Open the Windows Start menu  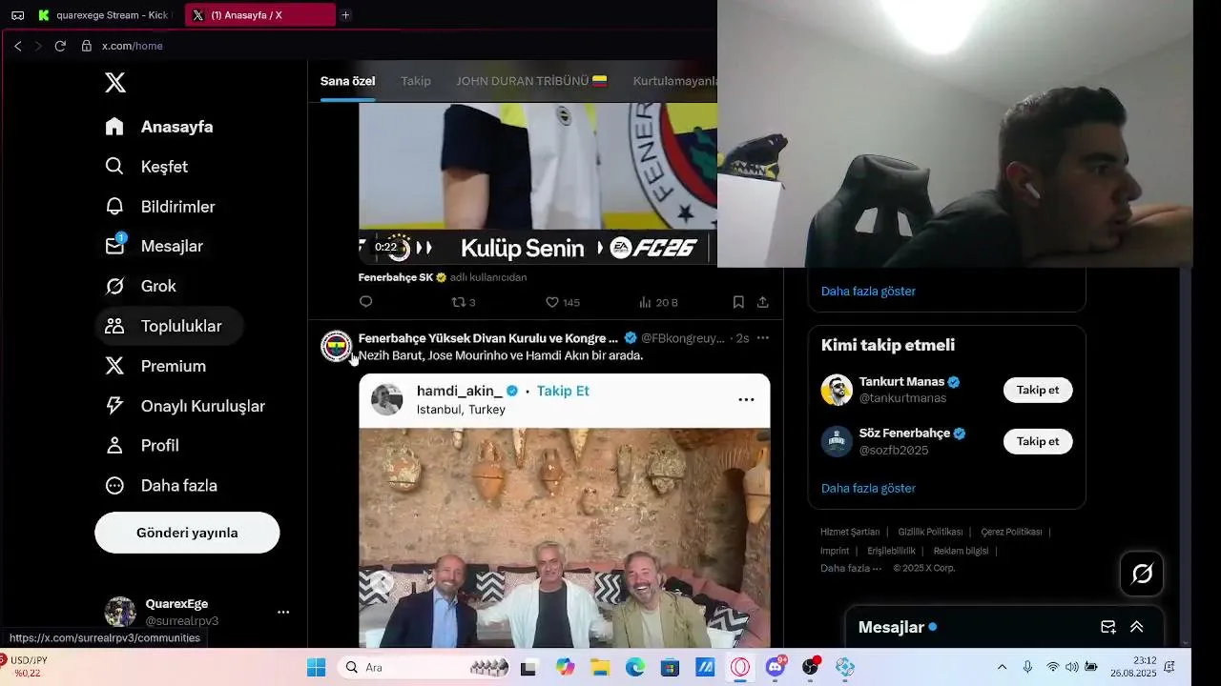point(317,668)
